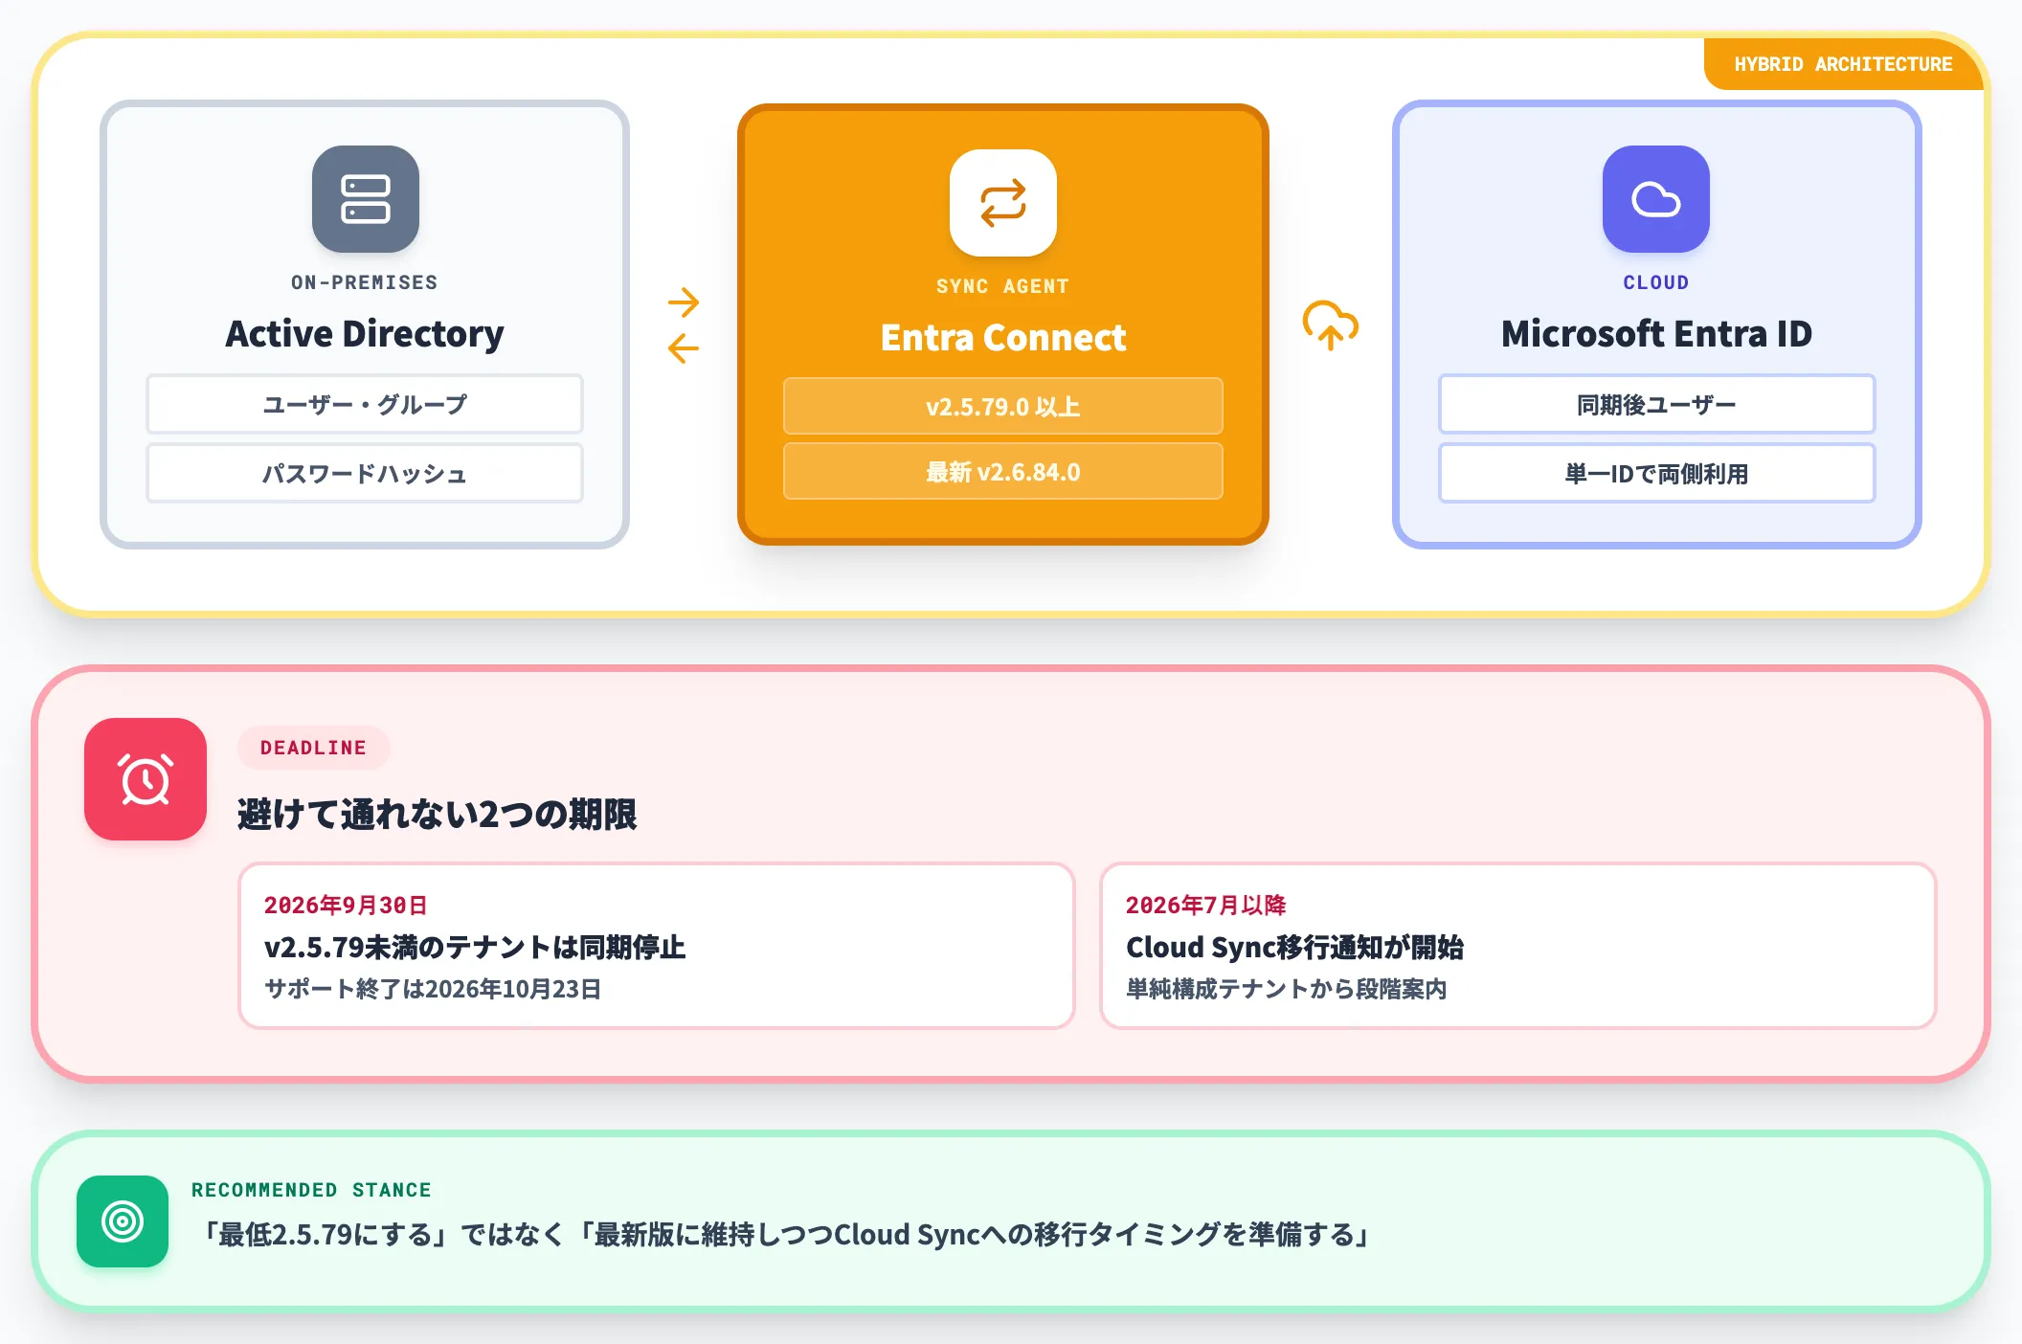Select the ユーザー・グループ box
2022x1344 pixels.
click(x=365, y=404)
